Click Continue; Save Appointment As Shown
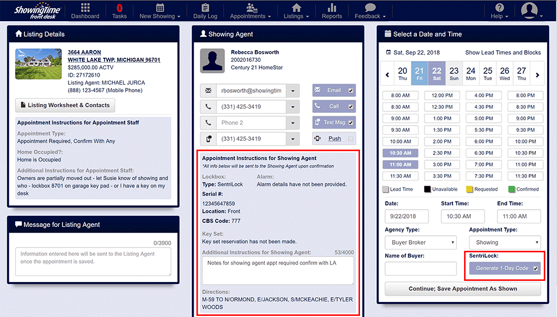This screenshot has height=317, width=557. [x=462, y=289]
